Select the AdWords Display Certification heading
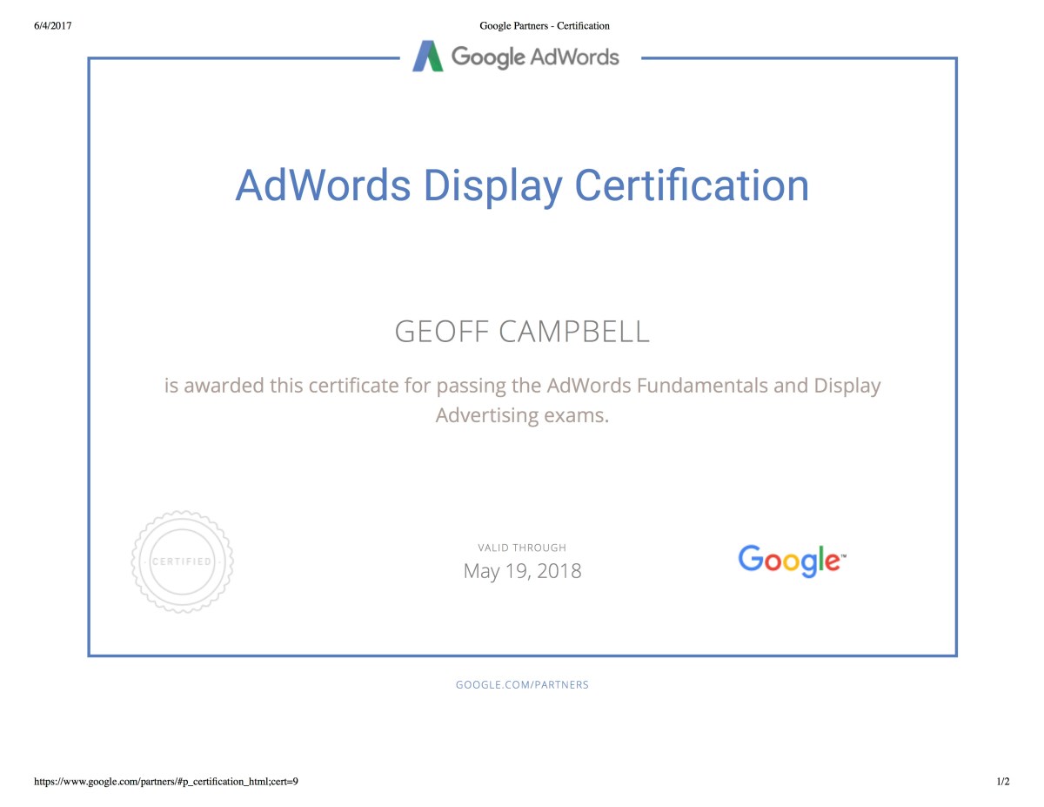Image resolution: width=1044 pixels, height=807 pixels. (522, 186)
